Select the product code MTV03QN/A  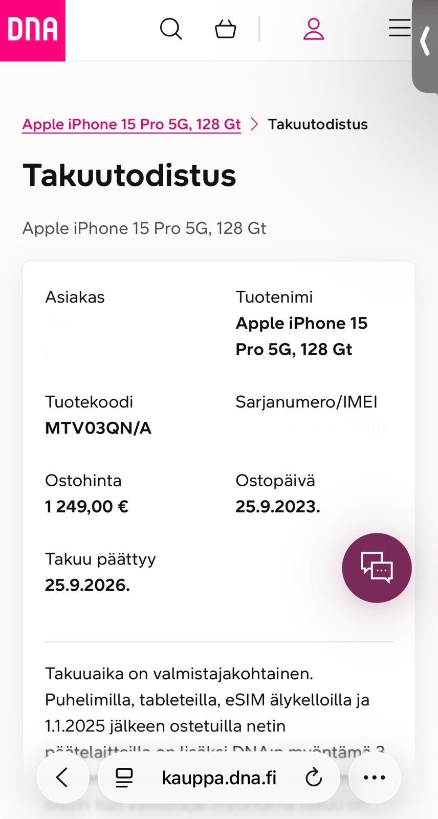[x=98, y=428]
